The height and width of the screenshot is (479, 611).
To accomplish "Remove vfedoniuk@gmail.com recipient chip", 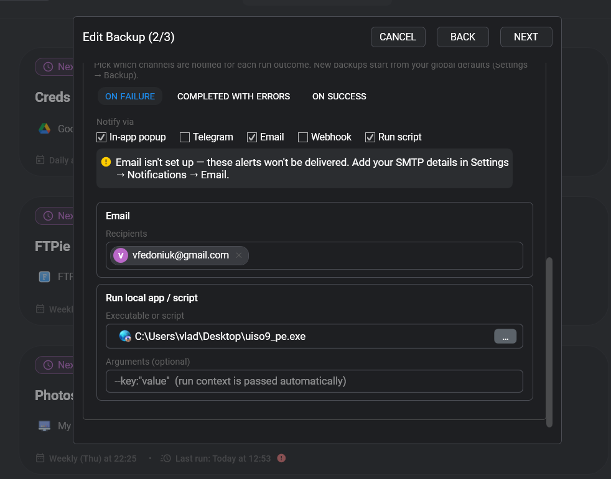I will tap(239, 255).
